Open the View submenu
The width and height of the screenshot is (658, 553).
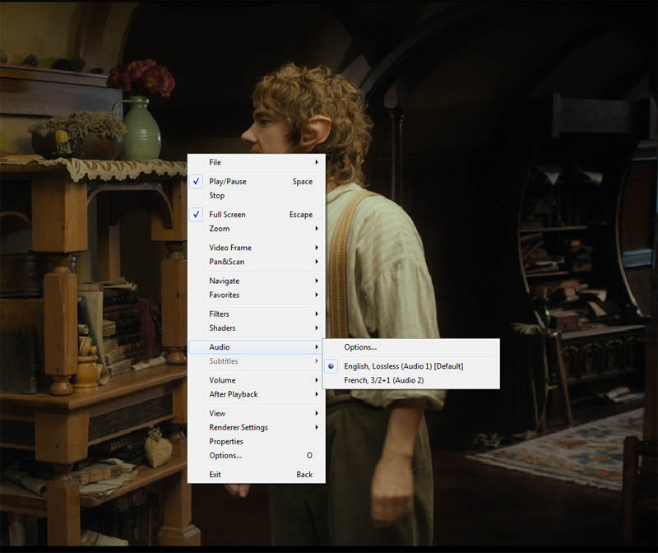point(257,414)
